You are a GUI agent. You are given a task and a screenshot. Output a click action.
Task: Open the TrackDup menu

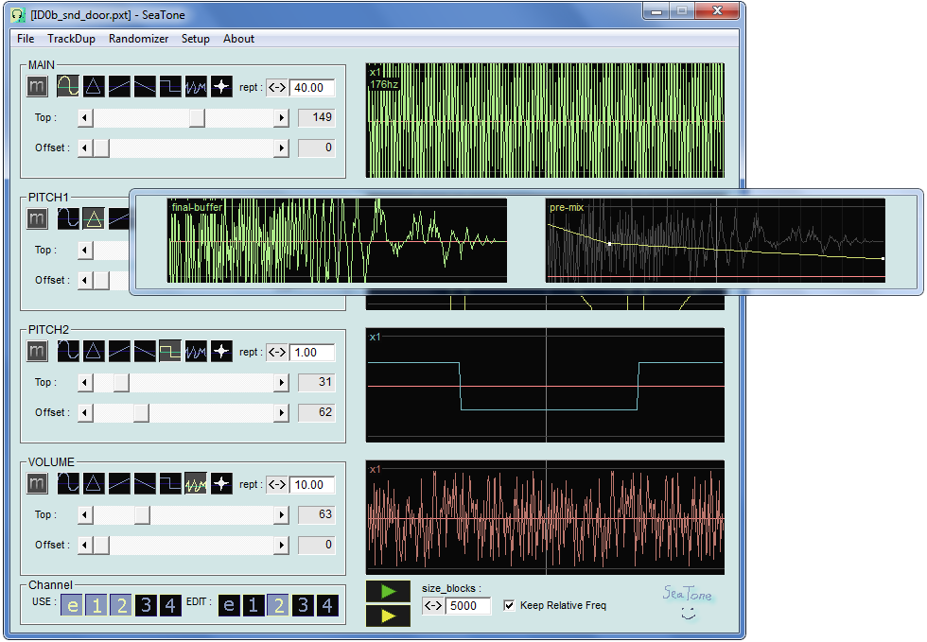tap(71, 39)
